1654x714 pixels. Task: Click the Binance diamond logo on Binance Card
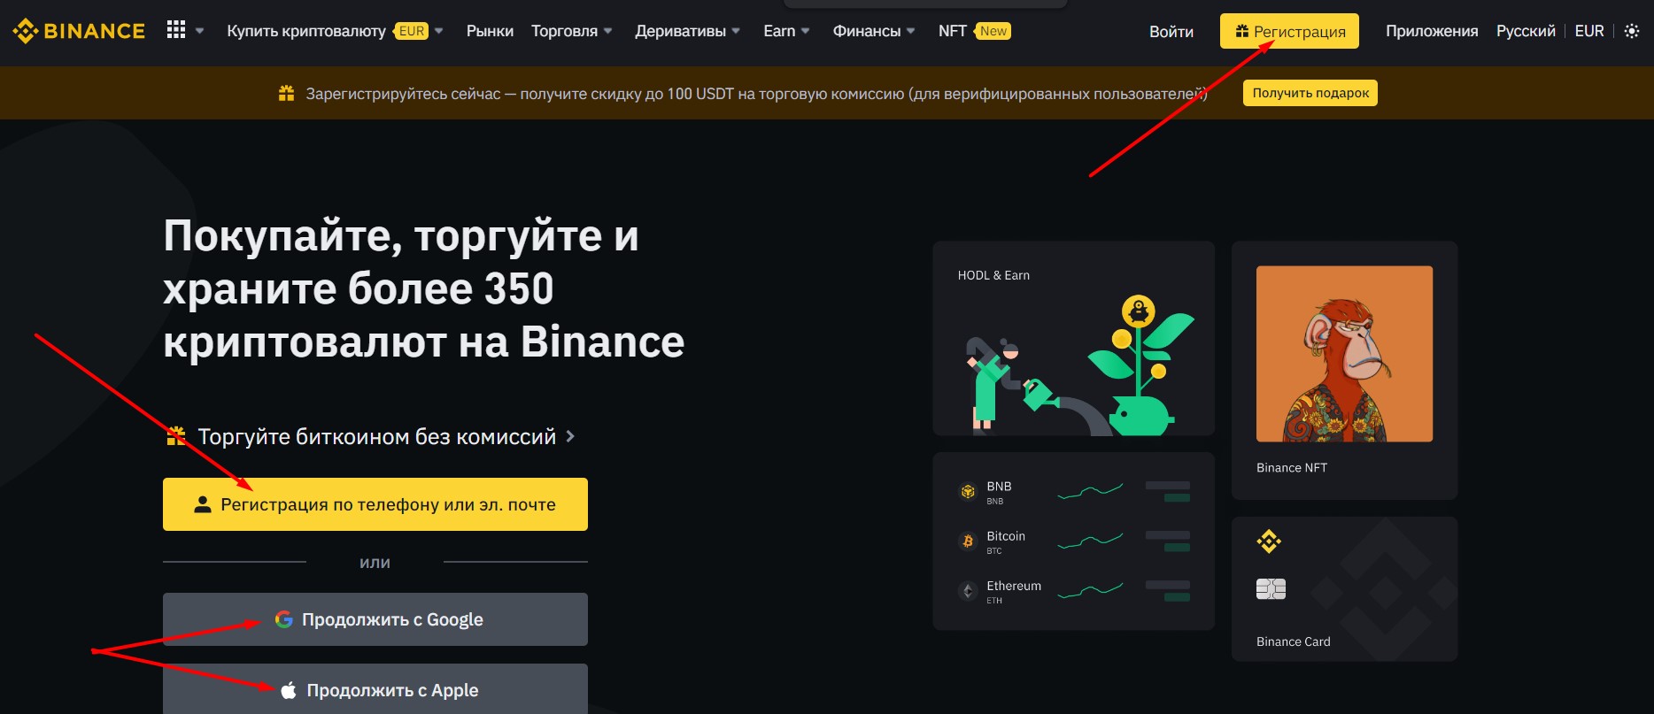(1269, 541)
